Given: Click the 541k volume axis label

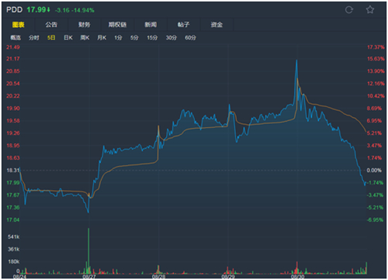Looking at the screenshot, I should [x=14, y=237].
